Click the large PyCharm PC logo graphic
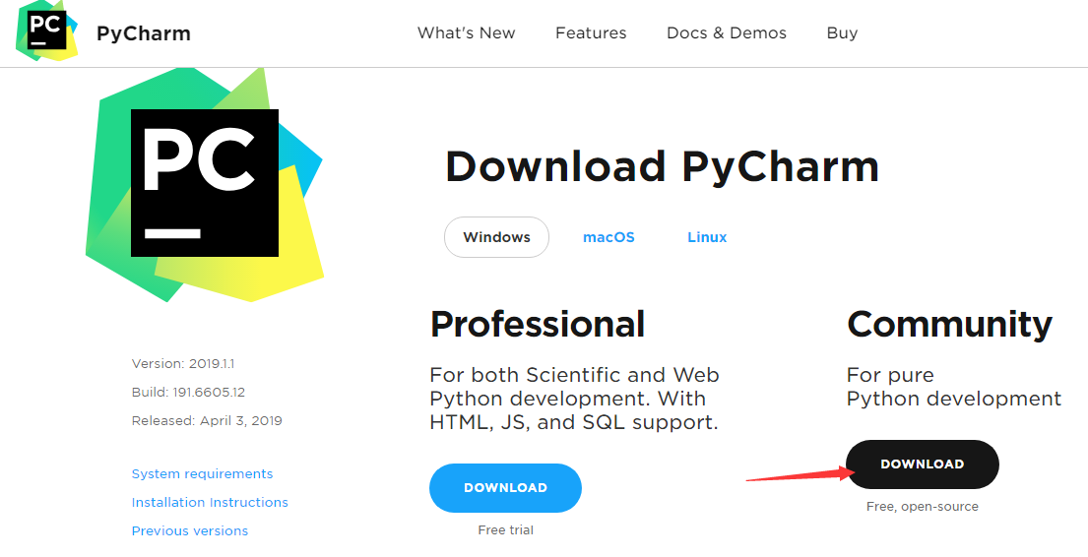 [205, 184]
